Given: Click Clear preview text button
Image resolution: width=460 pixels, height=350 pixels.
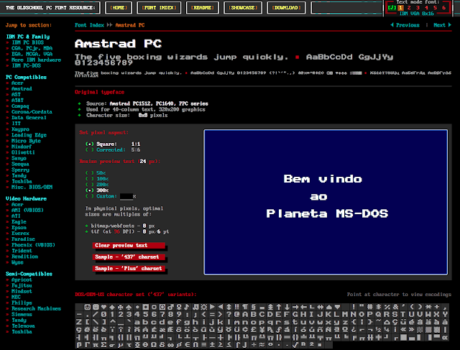Looking at the screenshot, I should [x=129, y=246].
